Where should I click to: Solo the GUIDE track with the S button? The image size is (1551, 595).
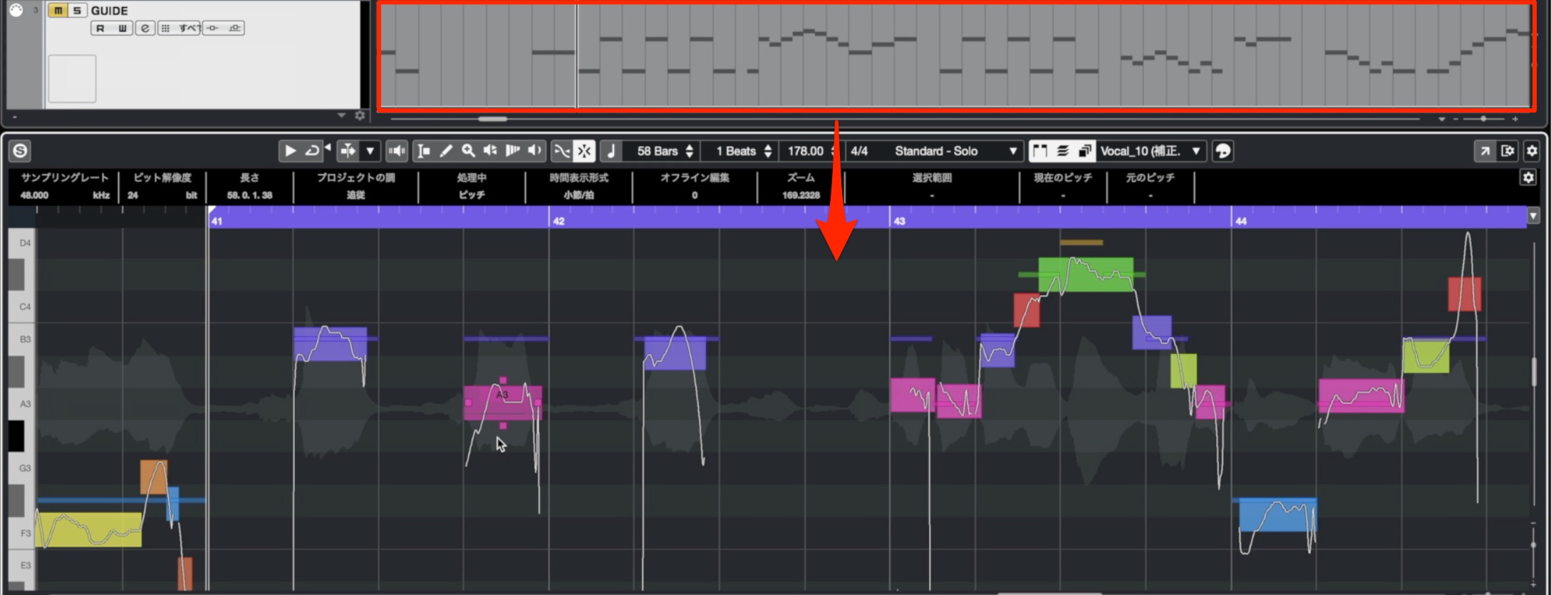point(77,10)
